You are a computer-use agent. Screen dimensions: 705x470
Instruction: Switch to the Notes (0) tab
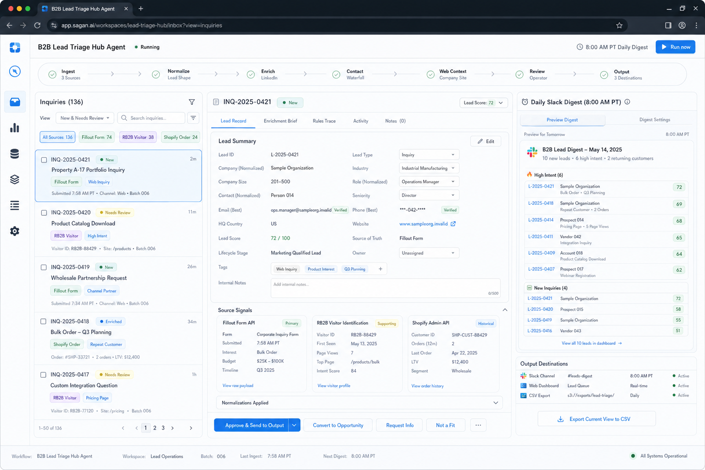click(x=395, y=121)
